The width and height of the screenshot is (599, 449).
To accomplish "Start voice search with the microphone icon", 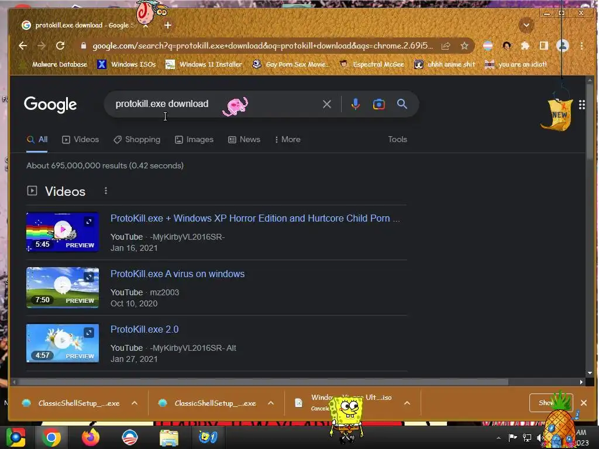I will [x=355, y=104].
